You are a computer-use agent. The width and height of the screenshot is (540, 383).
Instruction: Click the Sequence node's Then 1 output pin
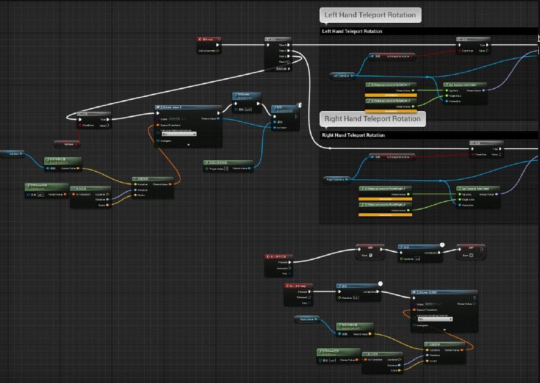pos(289,51)
